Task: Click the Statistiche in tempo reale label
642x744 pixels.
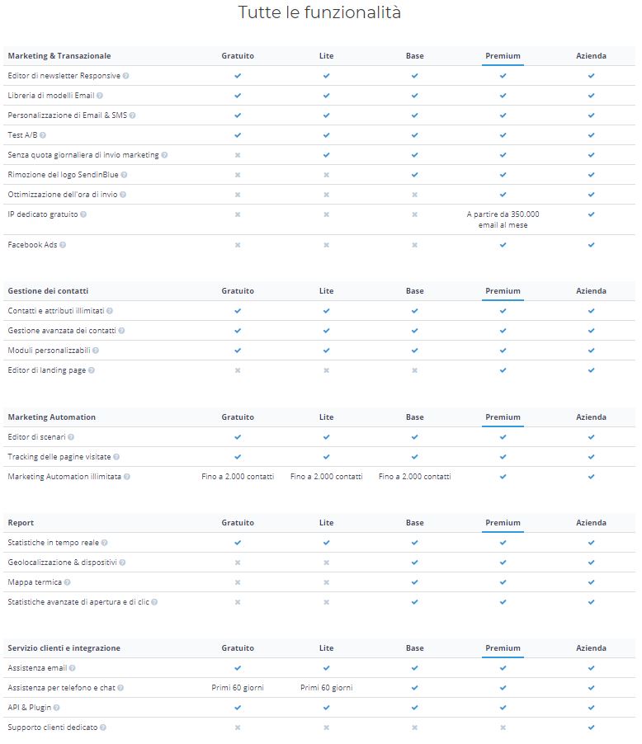Action: pos(53,543)
